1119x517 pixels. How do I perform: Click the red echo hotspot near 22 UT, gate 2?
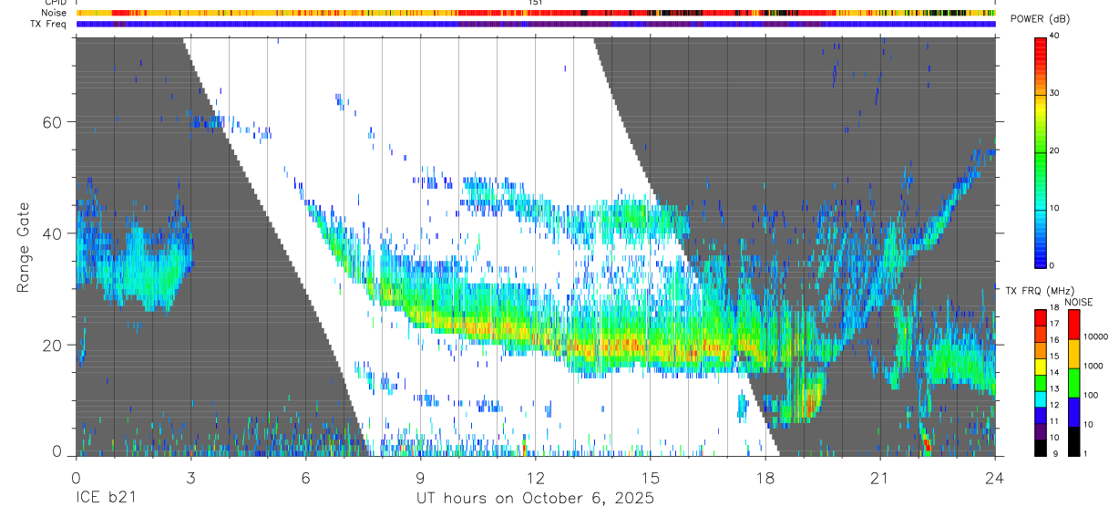click(x=927, y=445)
